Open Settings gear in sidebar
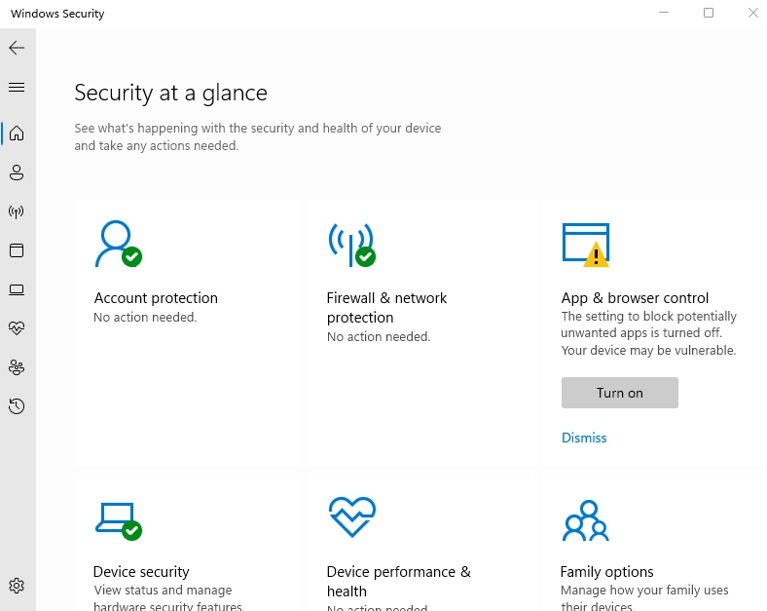This screenshot has width=767, height=611. [17, 586]
